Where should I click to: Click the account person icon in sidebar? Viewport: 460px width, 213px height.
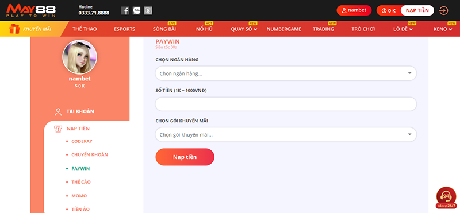(x=58, y=112)
